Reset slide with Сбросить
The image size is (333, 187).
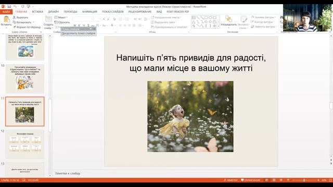tap(62, 22)
